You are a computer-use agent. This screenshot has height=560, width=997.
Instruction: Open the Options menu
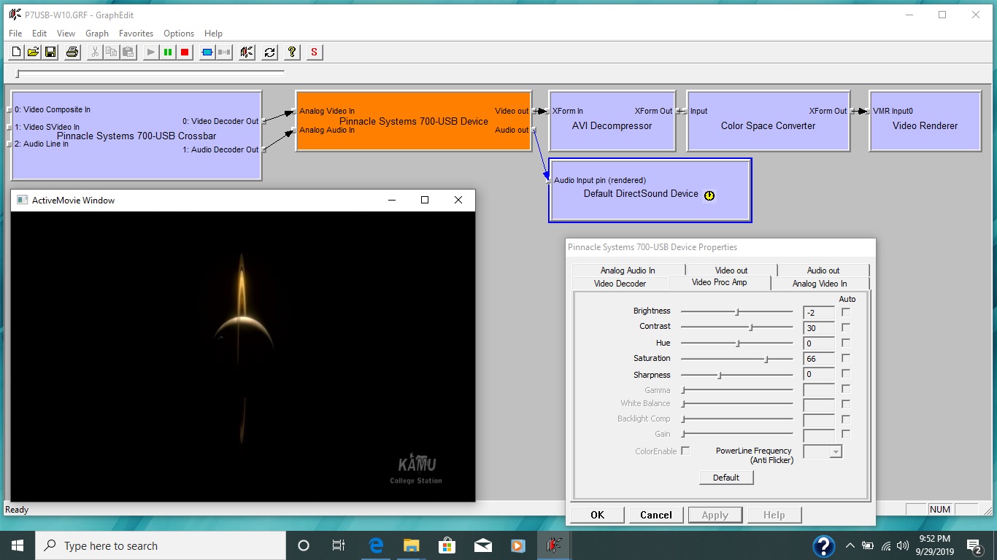179,34
